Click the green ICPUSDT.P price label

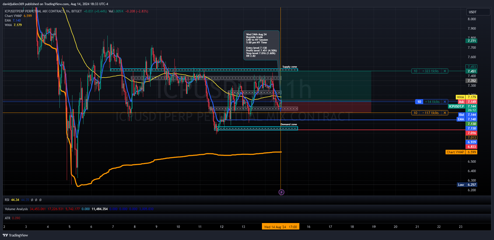[x=463, y=106]
